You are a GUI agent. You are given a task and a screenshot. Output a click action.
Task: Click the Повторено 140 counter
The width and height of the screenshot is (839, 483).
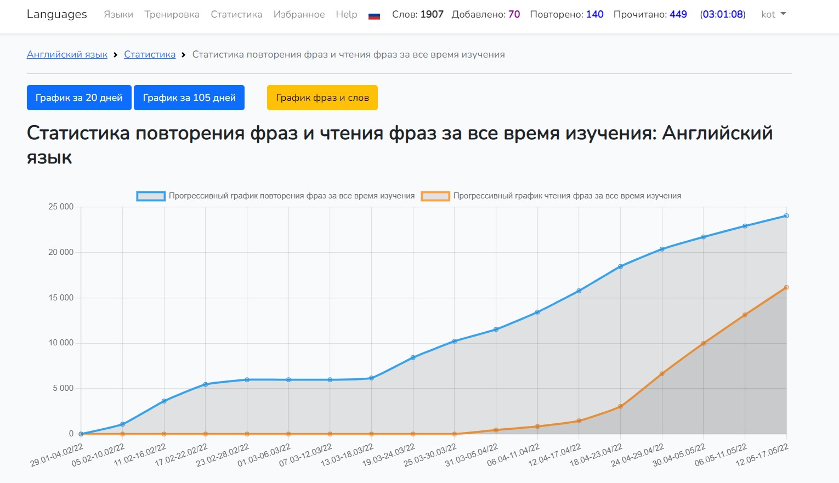[x=566, y=14]
